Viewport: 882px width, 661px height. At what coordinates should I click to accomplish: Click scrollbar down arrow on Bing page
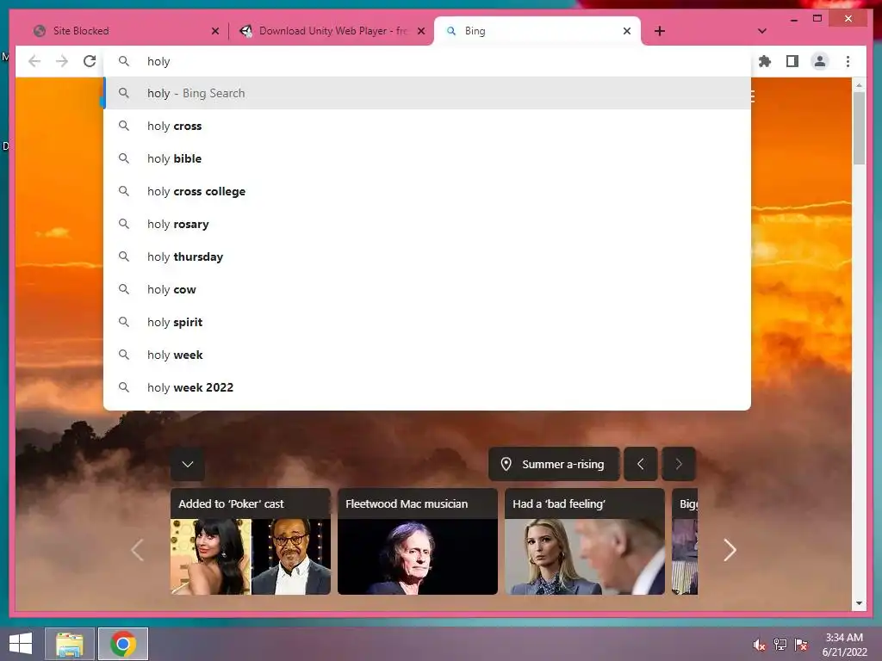(859, 603)
